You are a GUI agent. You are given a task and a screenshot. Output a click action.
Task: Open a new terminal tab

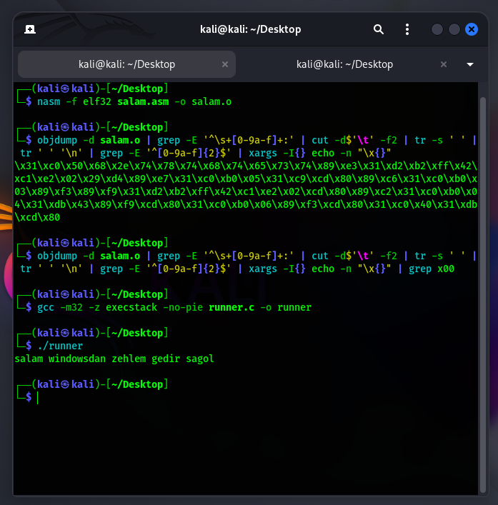tap(30, 29)
